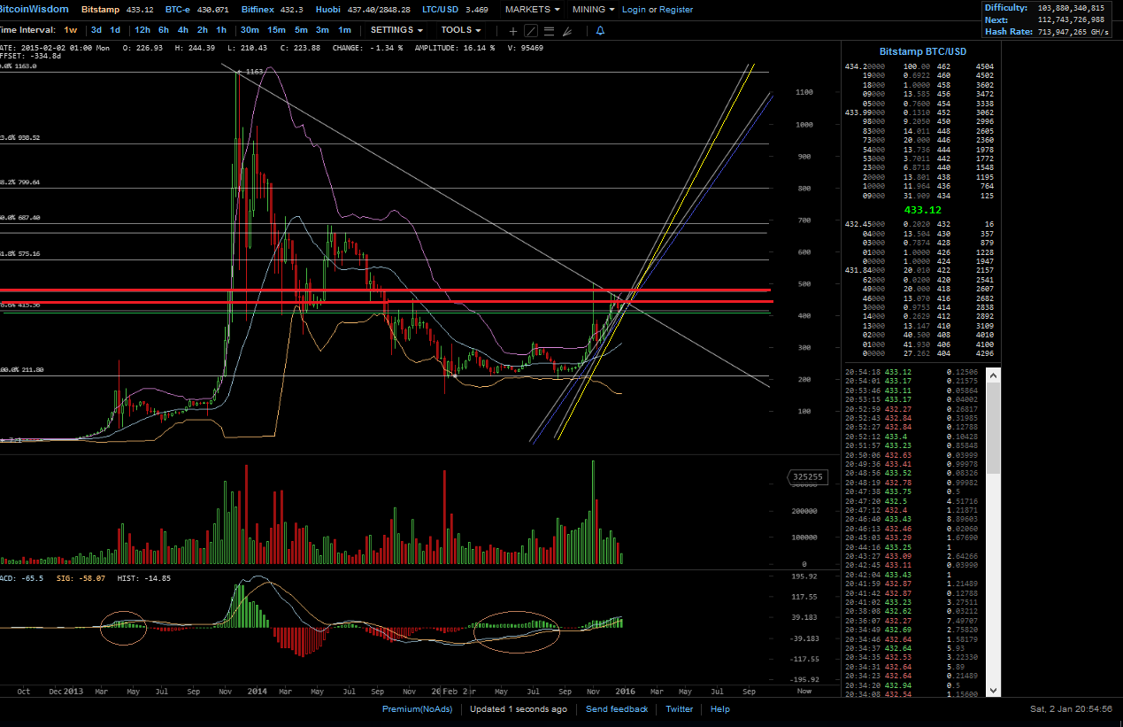1123x727 pixels.
Task: Click the HIST: -14.85 readout
Action: pyautogui.click(x=145, y=578)
